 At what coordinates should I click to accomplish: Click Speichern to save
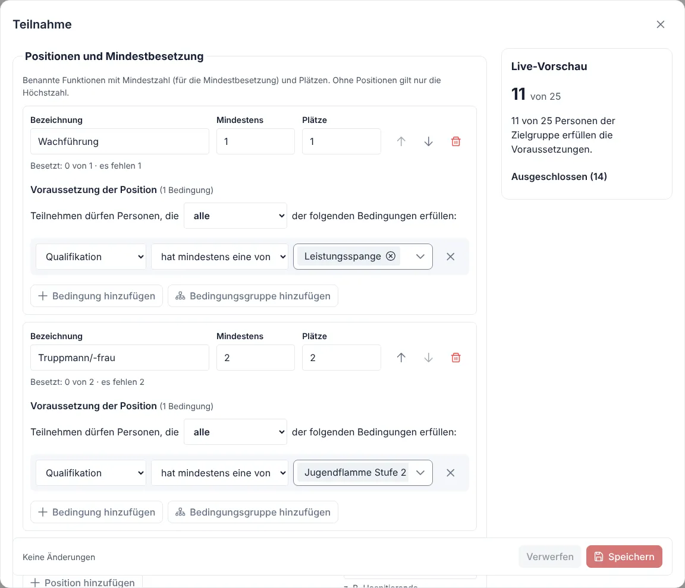pos(624,557)
